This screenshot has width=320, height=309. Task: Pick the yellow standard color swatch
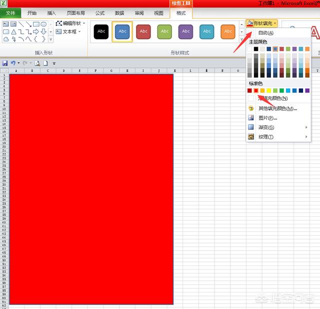pos(269,91)
